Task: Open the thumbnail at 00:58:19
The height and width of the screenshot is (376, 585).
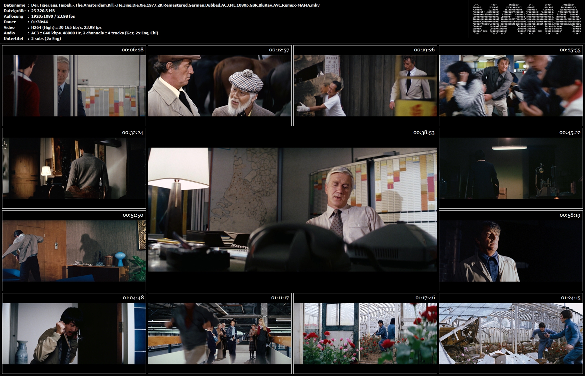Action: [511, 251]
